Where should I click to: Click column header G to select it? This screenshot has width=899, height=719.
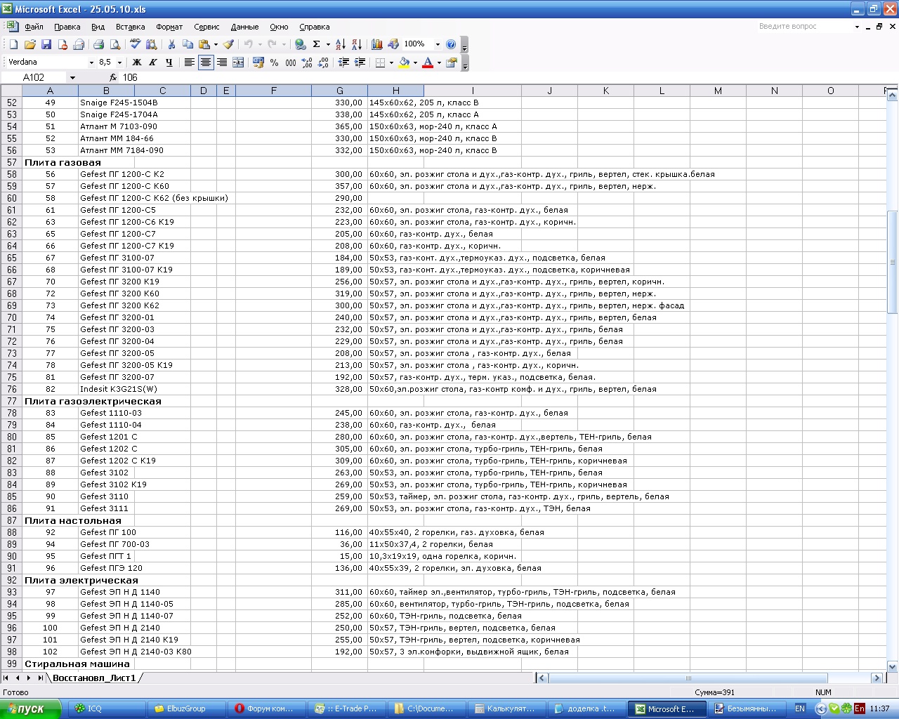click(340, 91)
